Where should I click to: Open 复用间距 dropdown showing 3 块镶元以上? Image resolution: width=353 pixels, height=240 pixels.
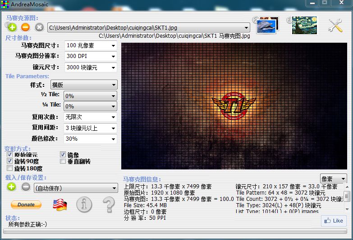pyautogui.click(x=90, y=128)
